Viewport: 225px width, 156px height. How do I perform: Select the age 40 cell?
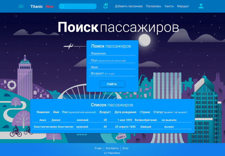(x=105, y=127)
